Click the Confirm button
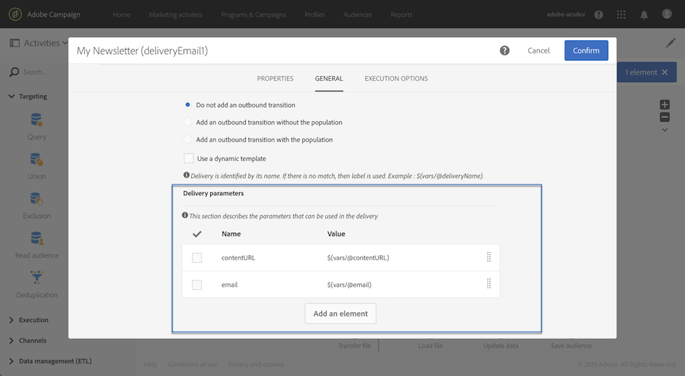Viewport: 685px width, 376px height. (x=586, y=50)
